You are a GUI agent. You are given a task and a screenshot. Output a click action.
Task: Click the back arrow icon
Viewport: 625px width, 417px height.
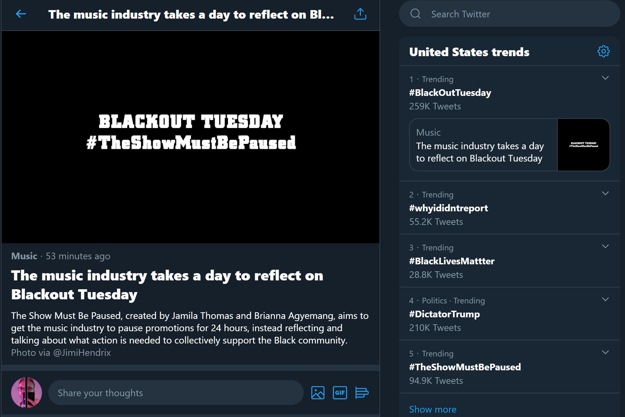click(x=21, y=14)
